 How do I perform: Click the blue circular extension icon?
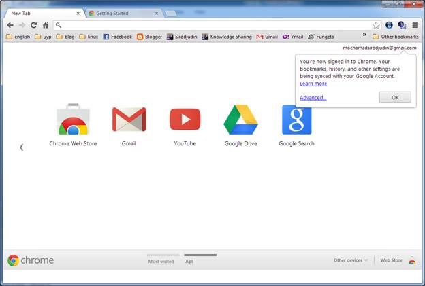[389, 25]
